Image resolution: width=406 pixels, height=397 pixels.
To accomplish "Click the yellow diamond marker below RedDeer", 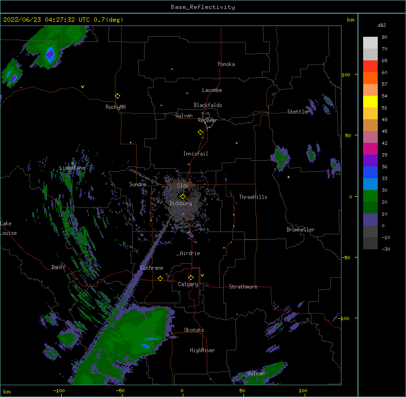I will (201, 132).
